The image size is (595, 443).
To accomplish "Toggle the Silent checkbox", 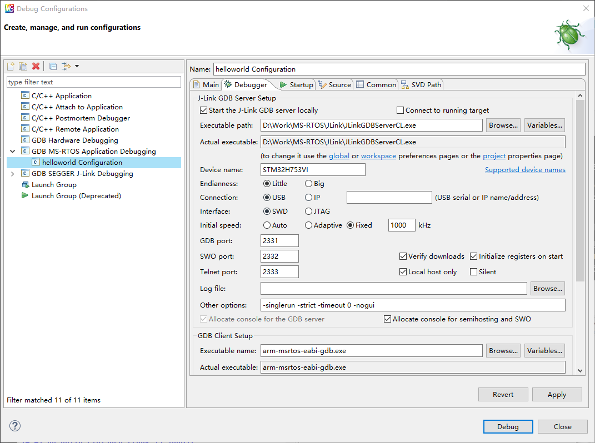I will 474,271.
